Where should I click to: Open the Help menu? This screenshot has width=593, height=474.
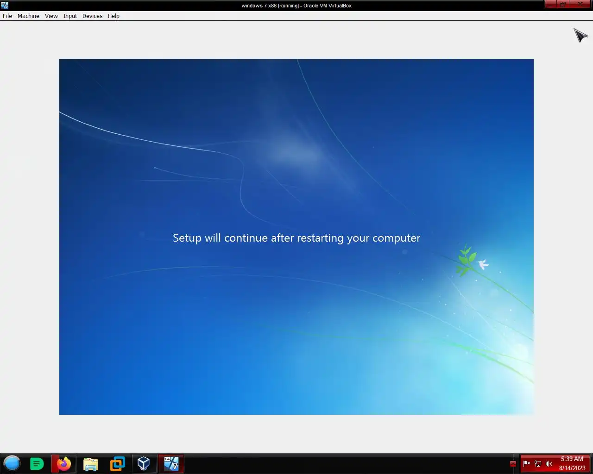coord(114,16)
